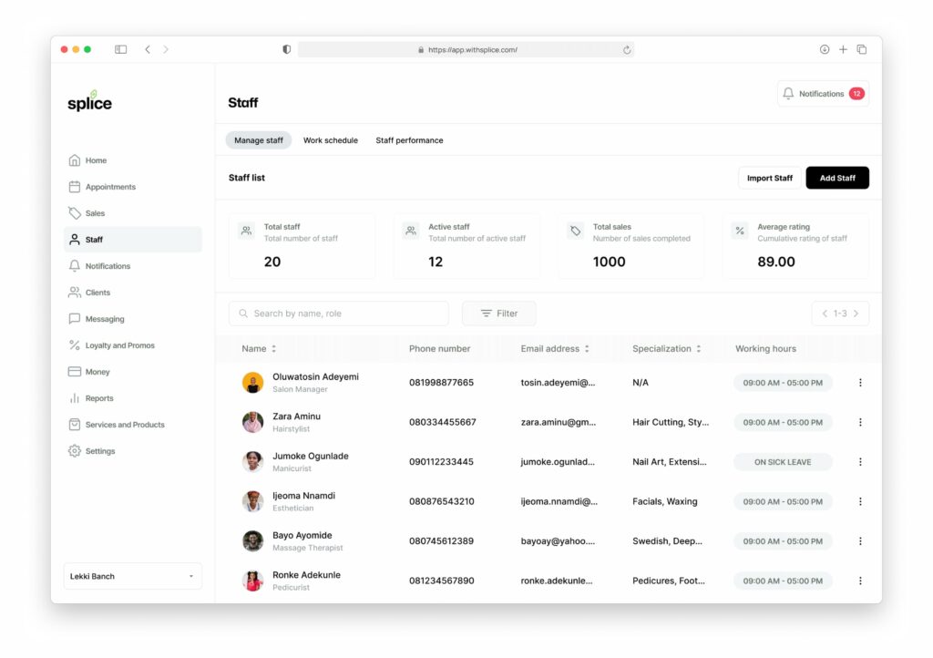Open the Lekki Branch selector

pos(132,576)
